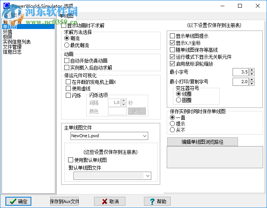Select 单线图 category in the list

(x=28, y=27)
